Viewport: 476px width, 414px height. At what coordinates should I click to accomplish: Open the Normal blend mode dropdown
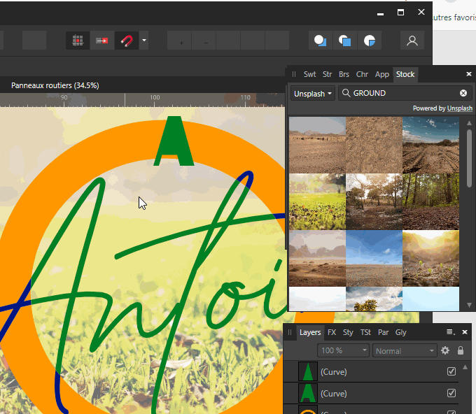pyautogui.click(x=405, y=351)
